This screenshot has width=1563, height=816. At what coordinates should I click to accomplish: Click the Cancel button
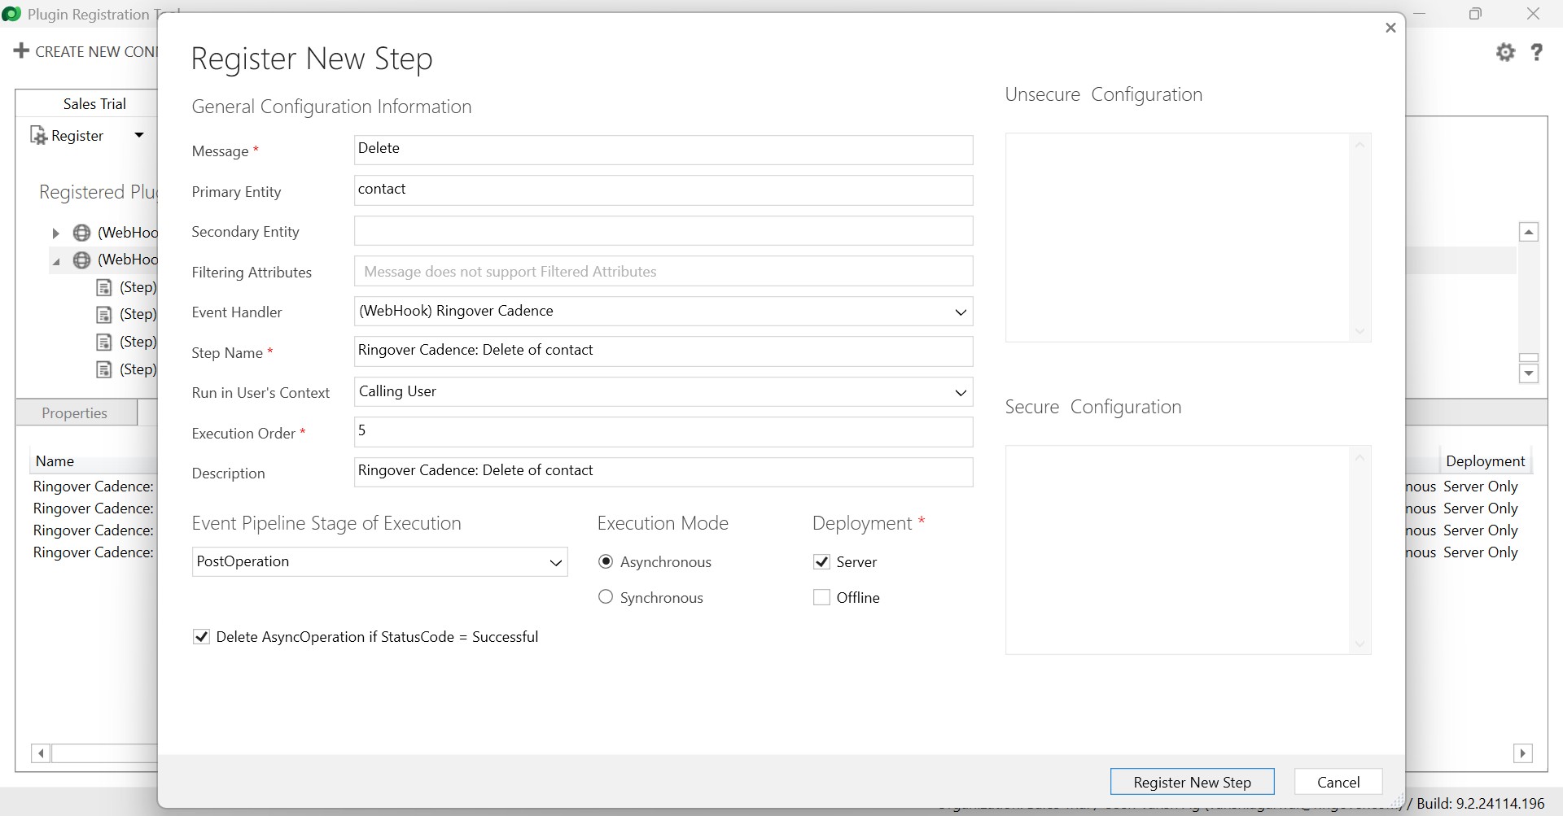[x=1338, y=782]
